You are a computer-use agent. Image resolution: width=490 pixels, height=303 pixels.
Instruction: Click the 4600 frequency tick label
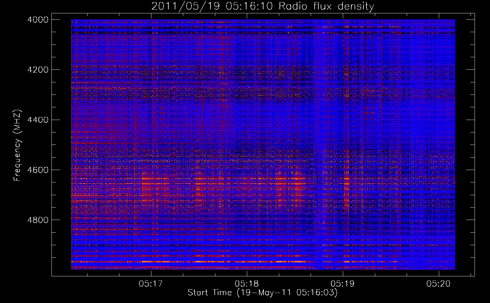[x=38, y=170]
